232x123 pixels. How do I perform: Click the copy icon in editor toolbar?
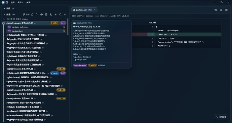[x=216, y=10]
